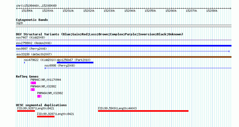The height and width of the screenshot is (127, 239).
Task: Click the red bar under leftmost Length:8421
Action: 26,111
